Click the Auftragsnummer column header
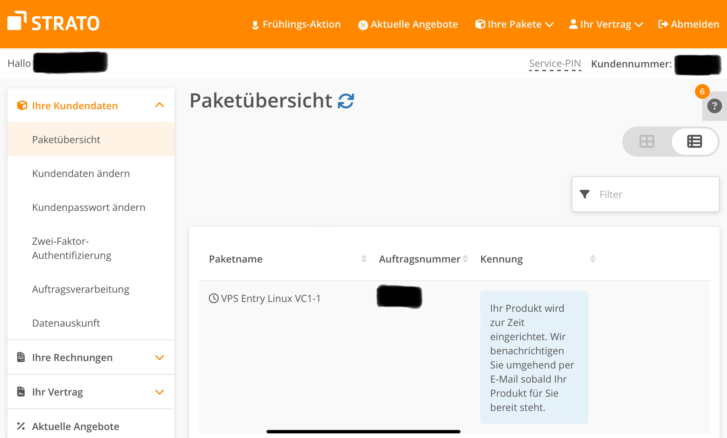Screen dimensions: 727x438 pos(420,259)
